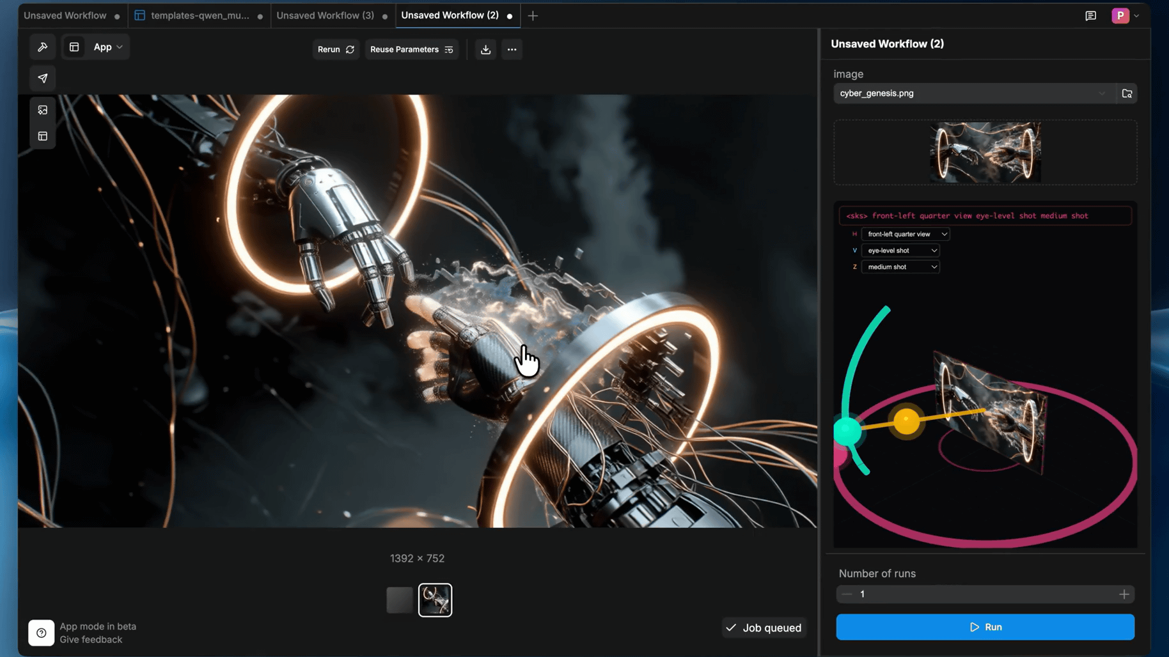Switch to the templates-qwen_mu... tab
This screenshot has width=1169, height=657.
pos(200,15)
